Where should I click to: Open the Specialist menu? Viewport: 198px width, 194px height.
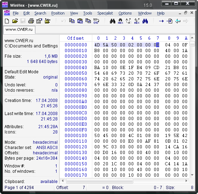point(105,13)
